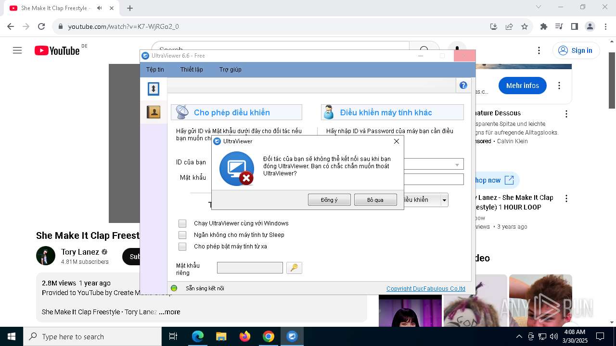Share this page from the address bar
616x346 pixels.
tap(509, 26)
